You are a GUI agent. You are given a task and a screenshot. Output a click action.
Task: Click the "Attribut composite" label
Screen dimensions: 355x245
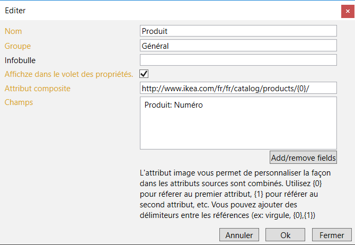[x=38, y=89]
